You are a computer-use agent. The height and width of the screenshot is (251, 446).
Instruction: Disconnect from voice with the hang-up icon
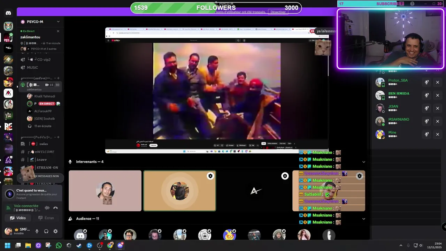coord(55,208)
